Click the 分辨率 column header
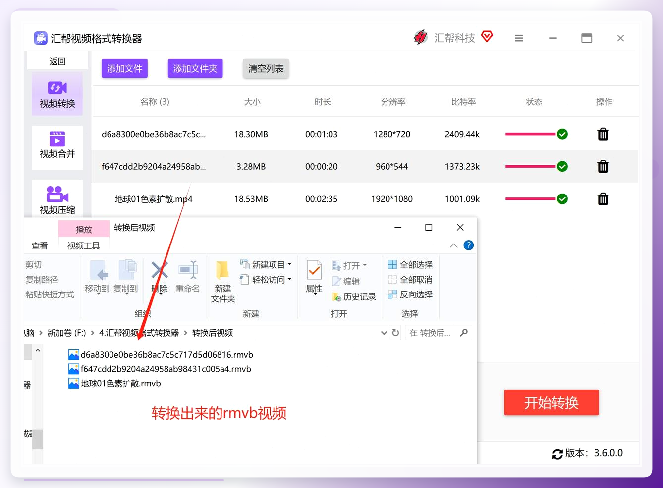Image resolution: width=663 pixels, height=488 pixels. 393,102
